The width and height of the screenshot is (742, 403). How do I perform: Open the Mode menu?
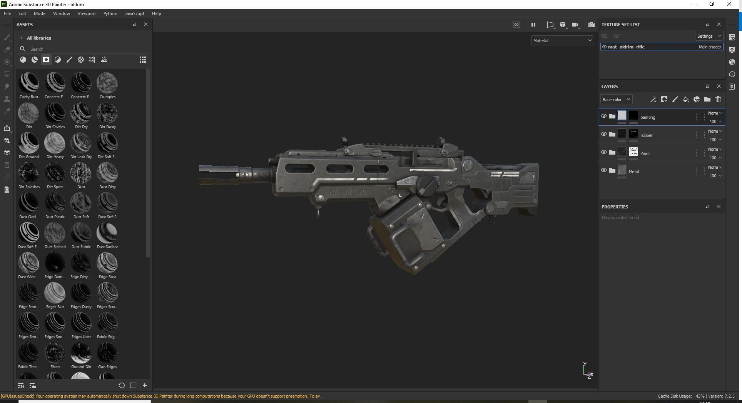click(x=40, y=13)
